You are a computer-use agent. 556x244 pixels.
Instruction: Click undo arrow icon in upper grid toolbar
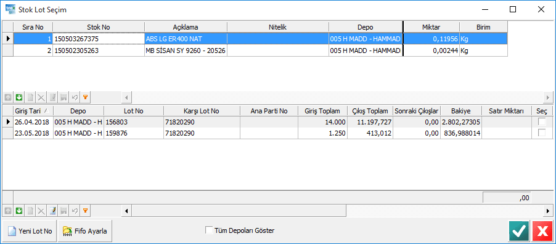[x=75, y=97]
